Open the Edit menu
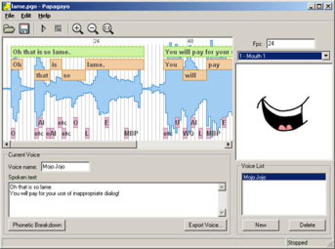This screenshot has height=249, width=335. [26, 16]
